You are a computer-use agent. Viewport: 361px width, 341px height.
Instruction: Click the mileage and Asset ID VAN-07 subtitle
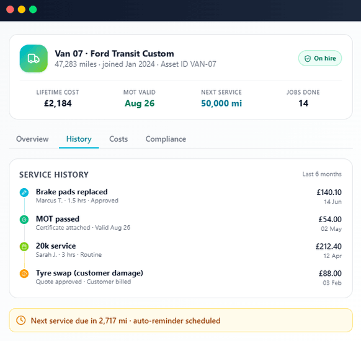135,64
